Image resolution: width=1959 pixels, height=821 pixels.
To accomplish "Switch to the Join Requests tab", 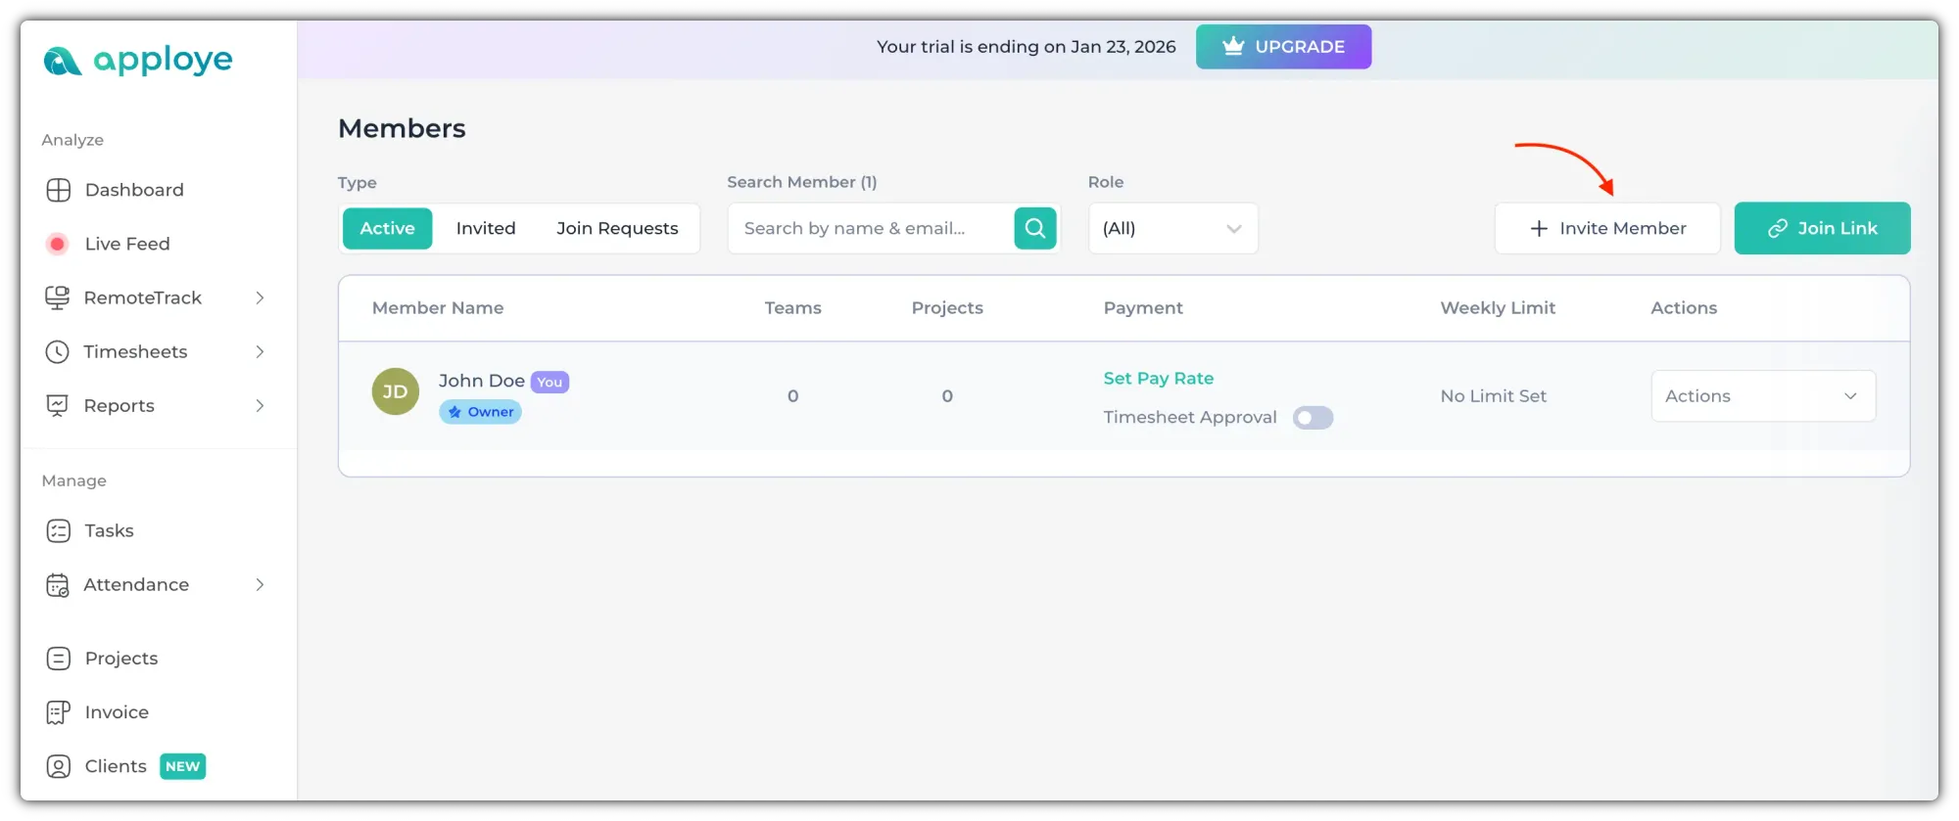I will point(617,228).
